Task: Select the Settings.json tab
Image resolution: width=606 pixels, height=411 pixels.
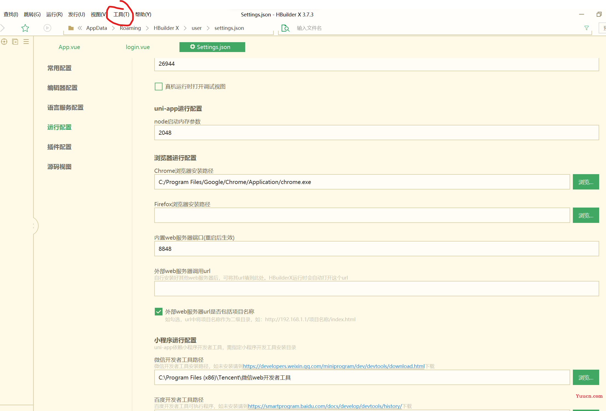Action: [x=212, y=47]
